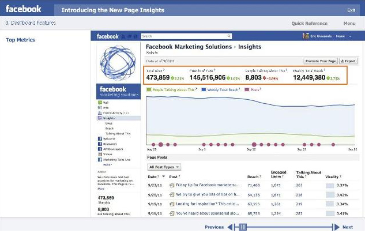Toggle the Weekly Total Reach legend box
Screen dimensions: 365x233
coord(204,90)
